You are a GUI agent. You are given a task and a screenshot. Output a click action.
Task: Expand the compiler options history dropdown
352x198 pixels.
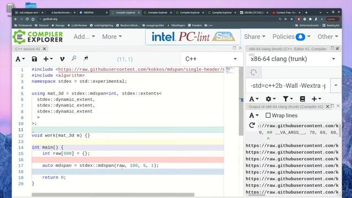pos(335,86)
